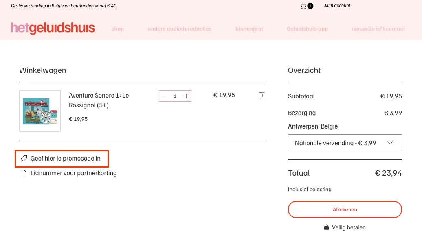Viewport: 422px width, 242px height.
Task: Click the Inclusief belasting note
Action: [310, 190]
